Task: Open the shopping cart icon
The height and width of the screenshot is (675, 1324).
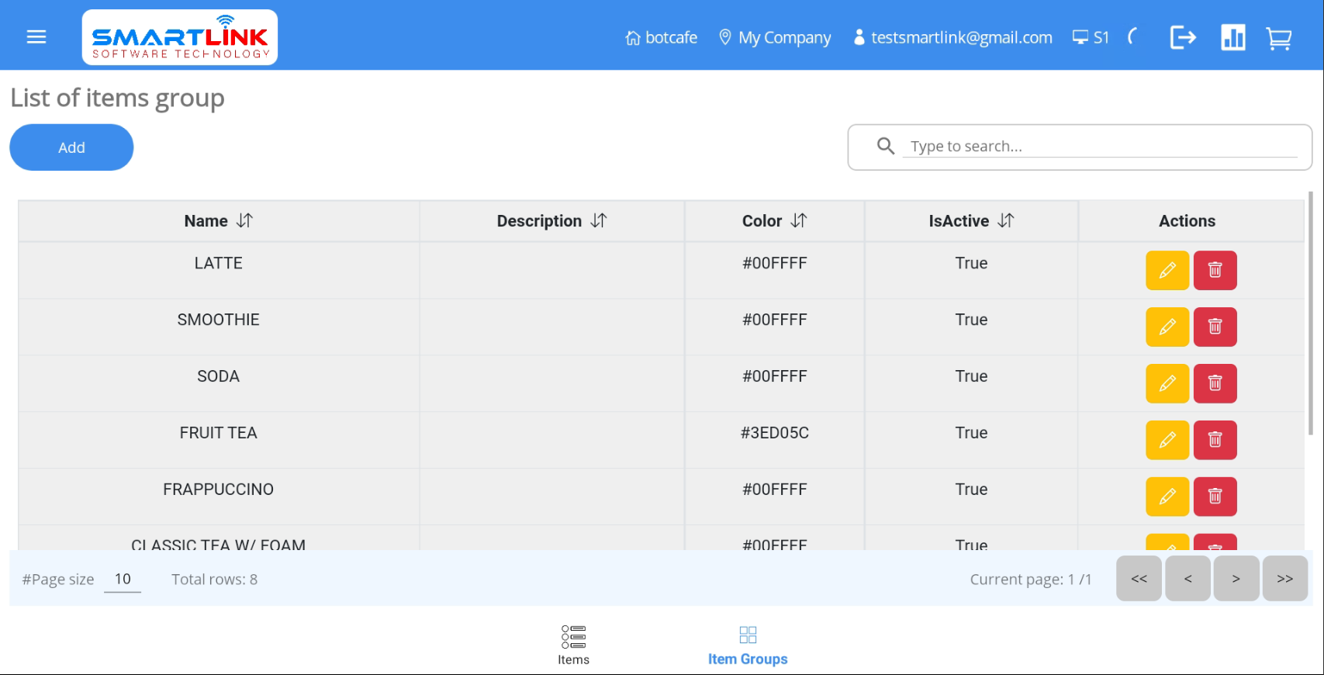Action: click(1278, 38)
